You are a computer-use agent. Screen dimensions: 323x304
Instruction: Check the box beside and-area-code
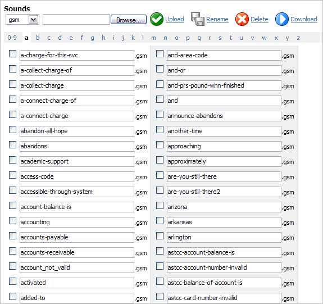point(160,54)
